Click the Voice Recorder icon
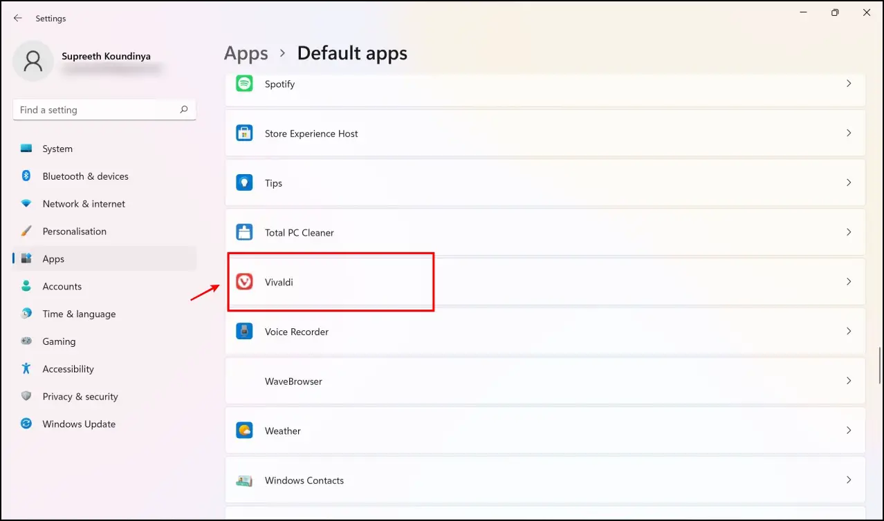Image resolution: width=884 pixels, height=521 pixels. click(244, 332)
